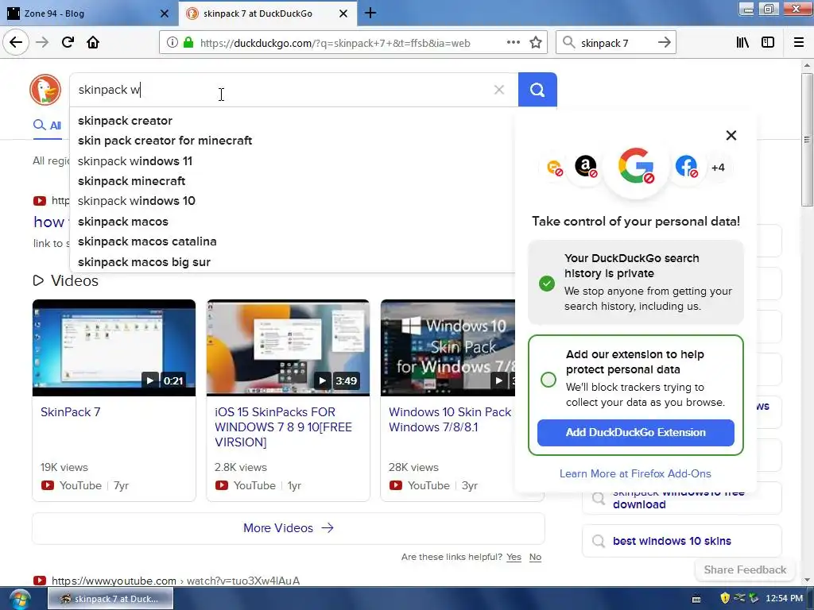Open Firefox Library icon
814x610 pixels.
tap(742, 43)
